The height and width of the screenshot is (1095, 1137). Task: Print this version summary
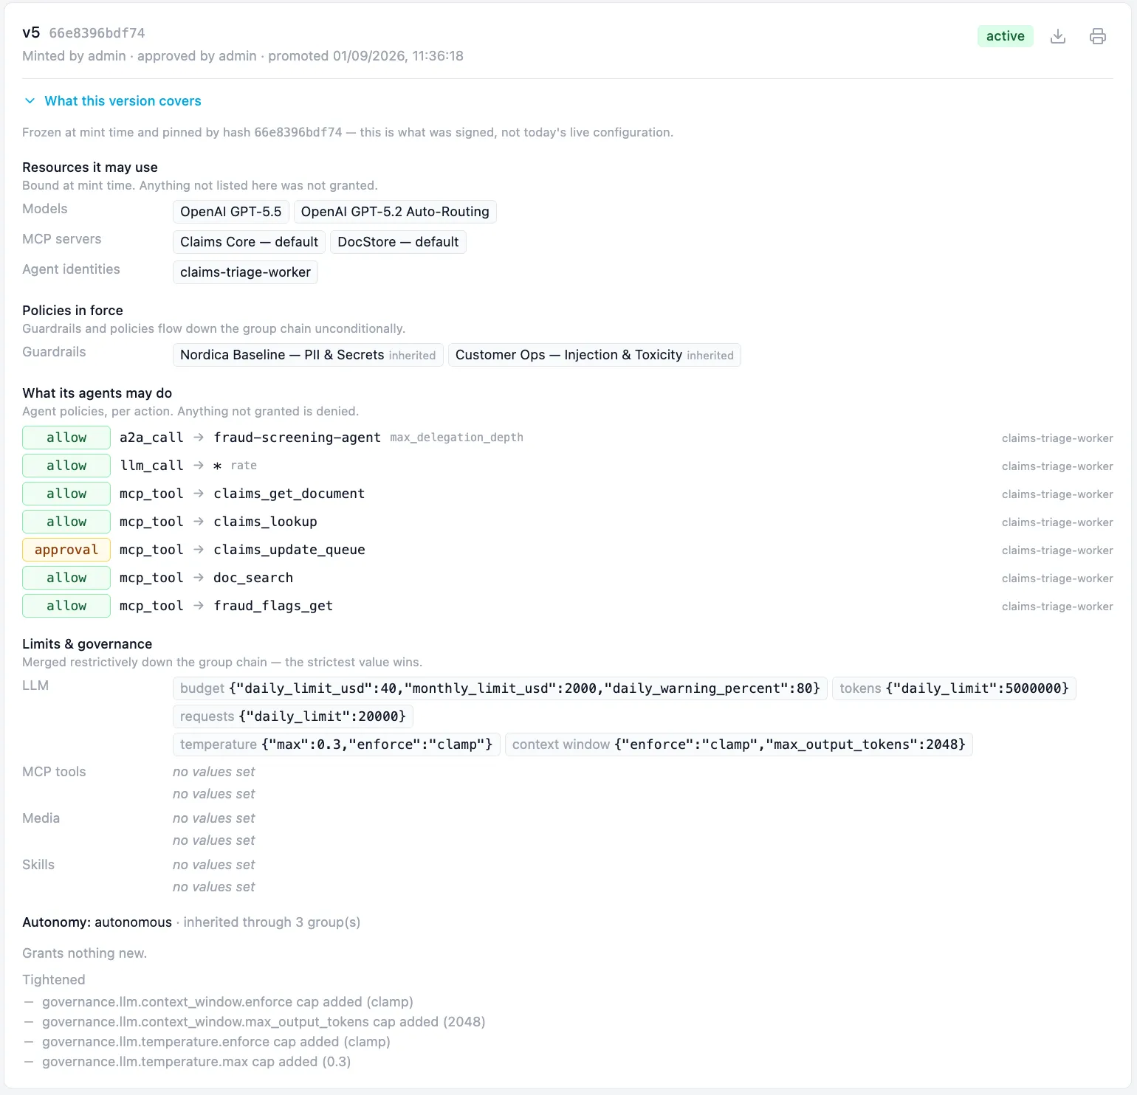pyautogui.click(x=1098, y=36)
